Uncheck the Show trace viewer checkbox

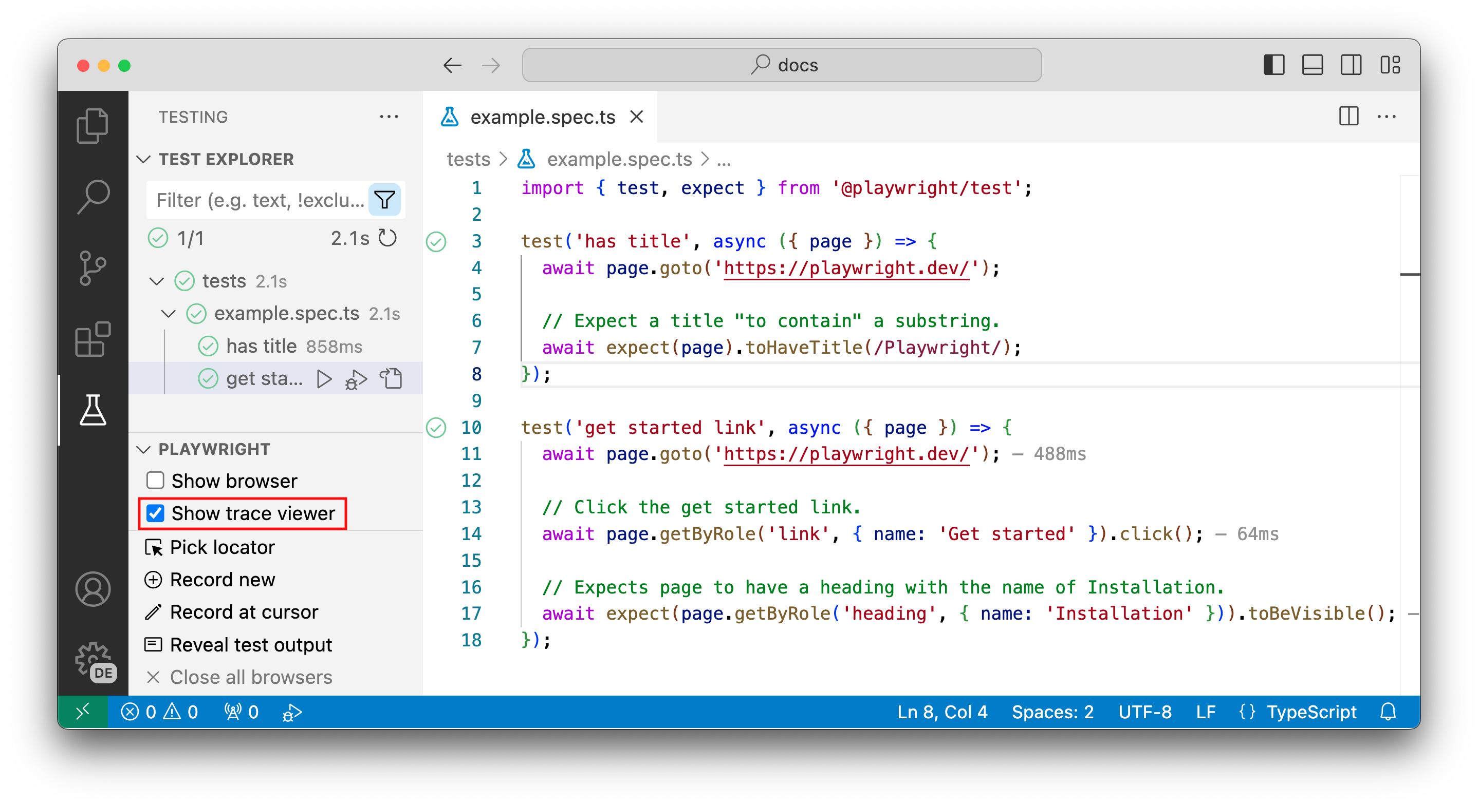[x=155, y=513]
